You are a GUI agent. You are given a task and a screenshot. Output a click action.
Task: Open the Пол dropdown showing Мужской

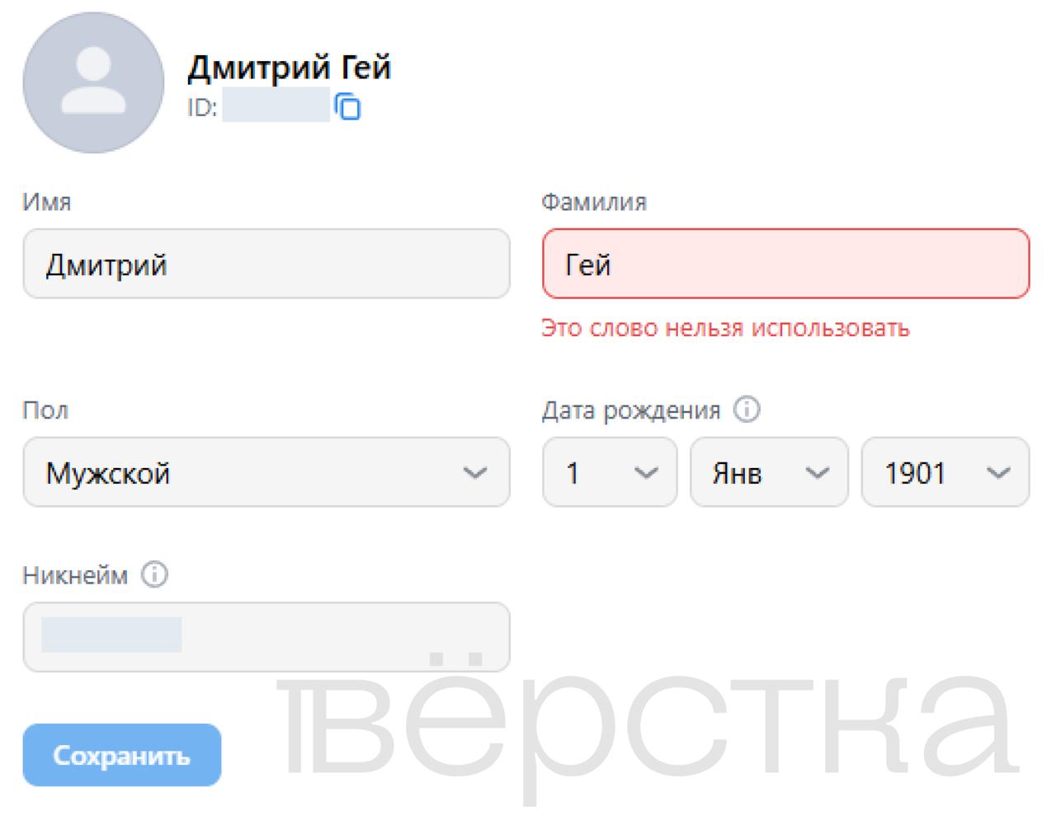[x=266, y=473]
